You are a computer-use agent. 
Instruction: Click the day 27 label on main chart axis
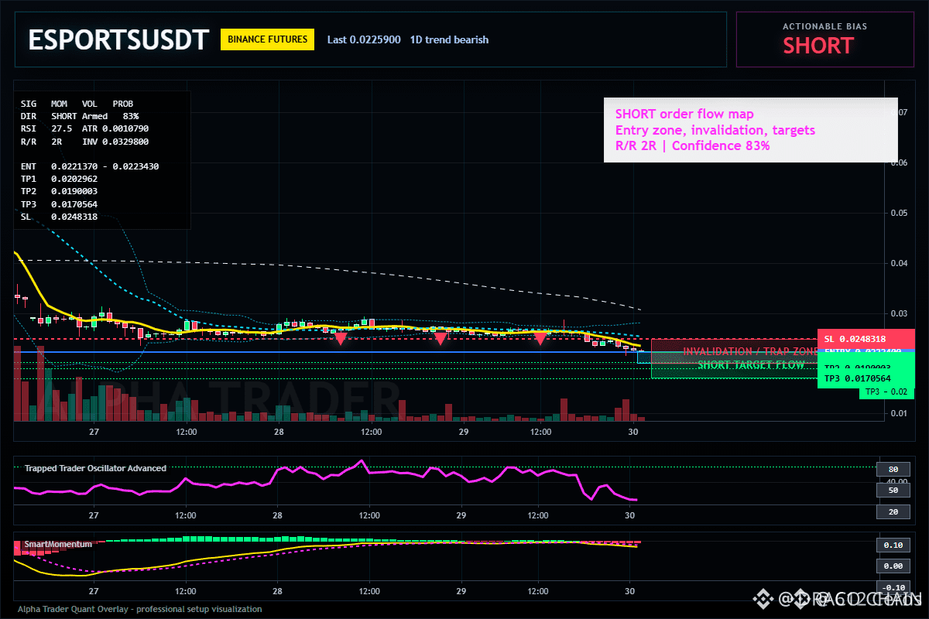[x=94, y=433]
